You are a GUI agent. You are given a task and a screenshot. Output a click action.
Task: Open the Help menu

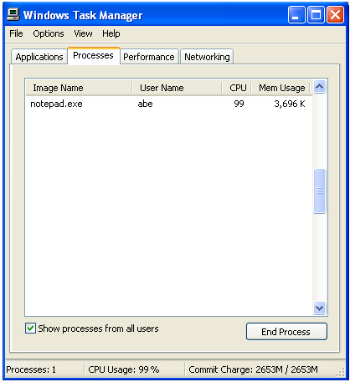click(x=111, y=33)
